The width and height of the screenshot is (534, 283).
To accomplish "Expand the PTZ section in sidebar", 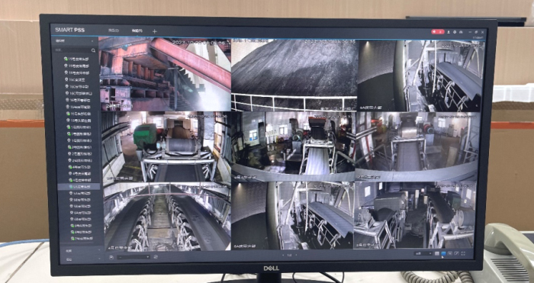I will point(79,259).
